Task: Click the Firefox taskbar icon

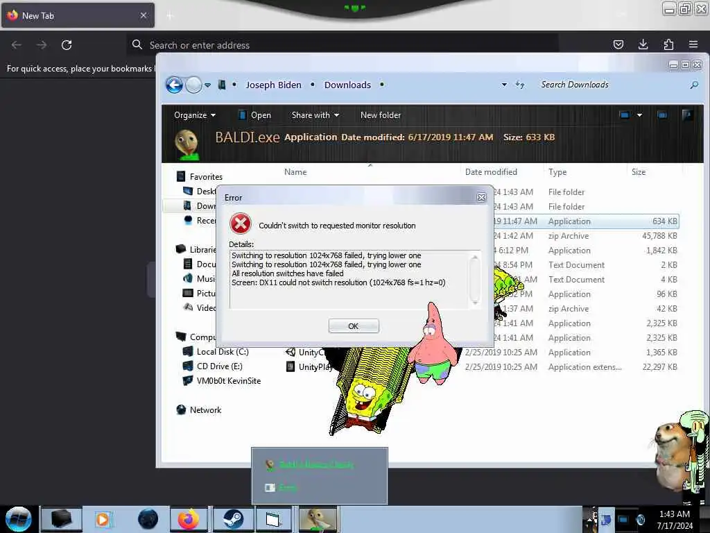Action: click(x=189, y=519)
